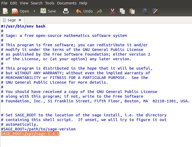The width and height of the screenshot is (192, 147).
Task: Click the shebang line '#!/usr/bin/env bash'
Action: [23, 26]
